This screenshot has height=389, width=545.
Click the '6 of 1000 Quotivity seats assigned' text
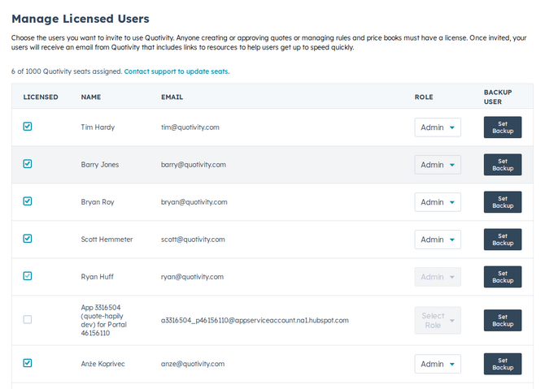pos(67,71)
